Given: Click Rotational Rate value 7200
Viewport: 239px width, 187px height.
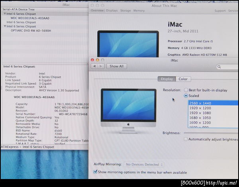Looking at the screenshot, I should tap(58, 134).
